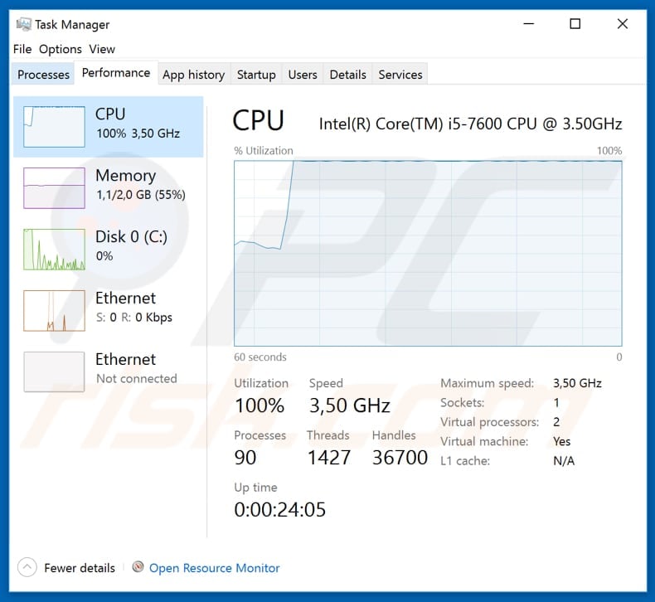Select the Not connected Ethernet thumbnail

54,371
